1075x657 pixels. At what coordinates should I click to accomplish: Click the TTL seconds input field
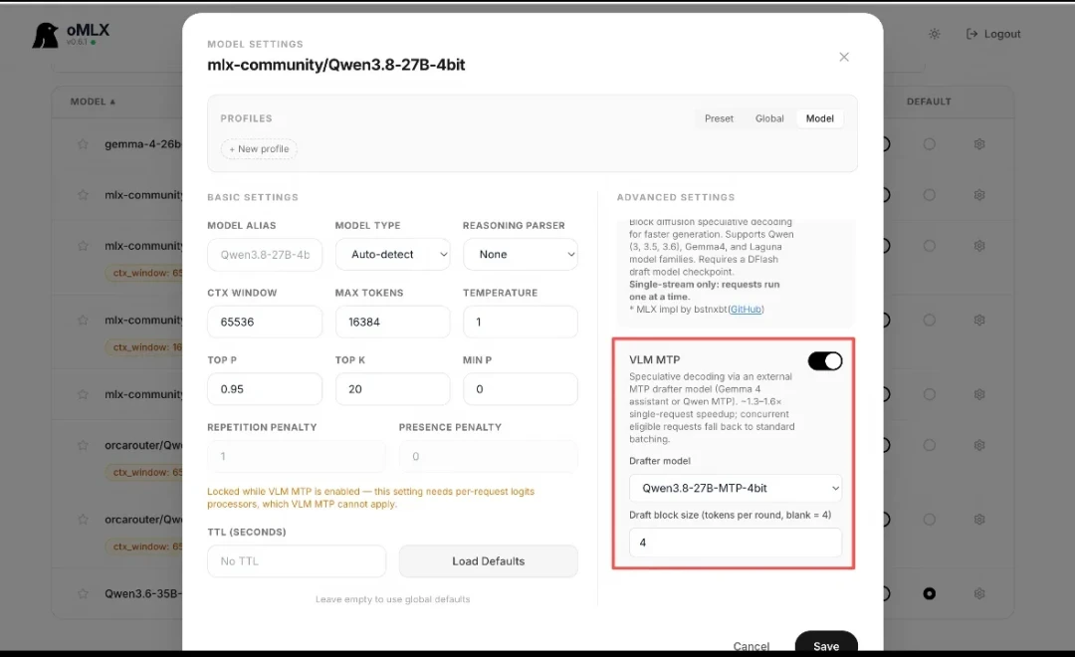point(297,561)
